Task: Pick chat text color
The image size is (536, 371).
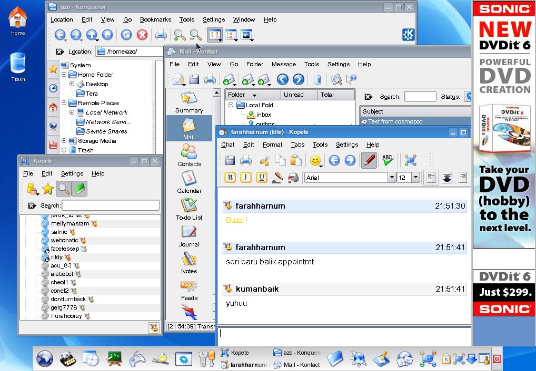Action: (277, 178)
